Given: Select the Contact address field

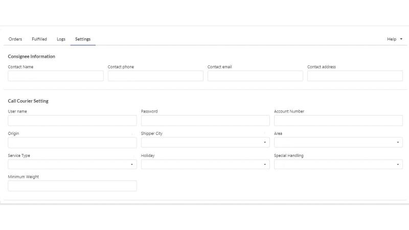Looking at the screenshot, I should tap(355, 76).
